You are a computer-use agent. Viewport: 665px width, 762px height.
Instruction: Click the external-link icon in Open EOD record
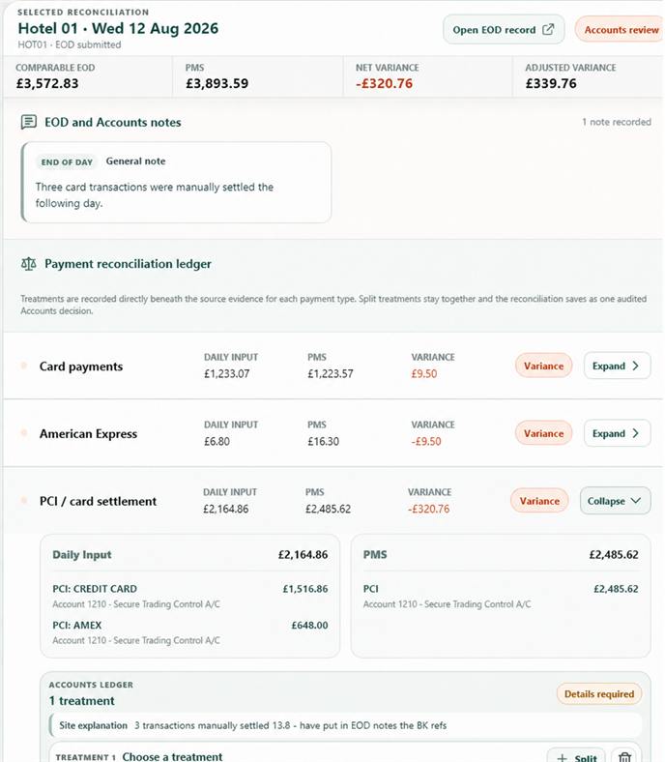point(548,30)
